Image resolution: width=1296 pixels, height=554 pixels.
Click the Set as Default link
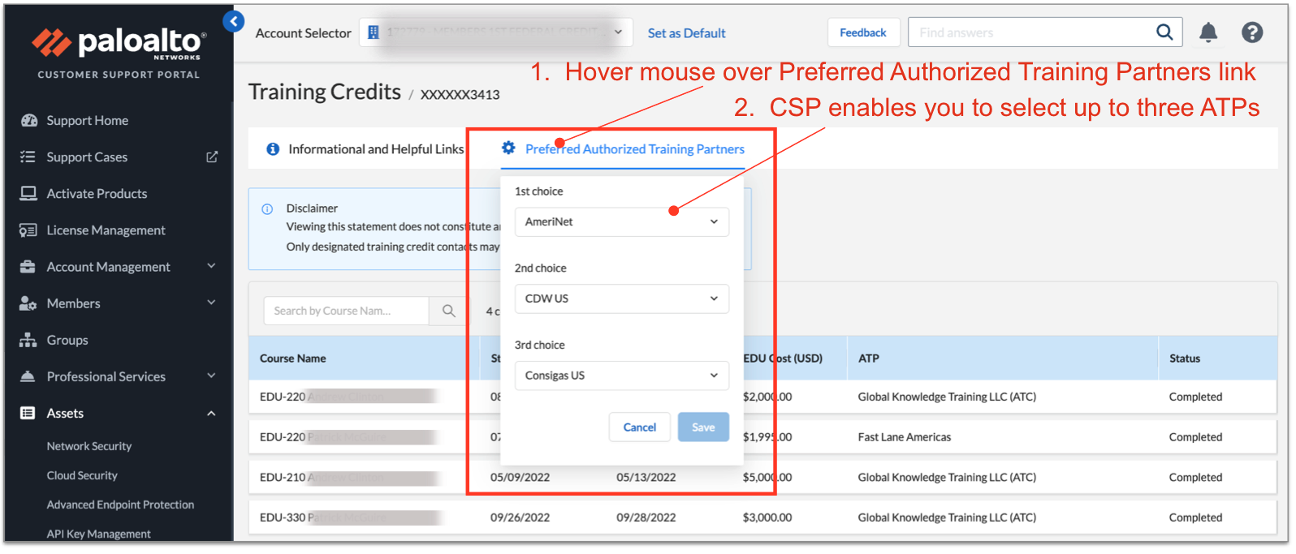pos(687,33)
